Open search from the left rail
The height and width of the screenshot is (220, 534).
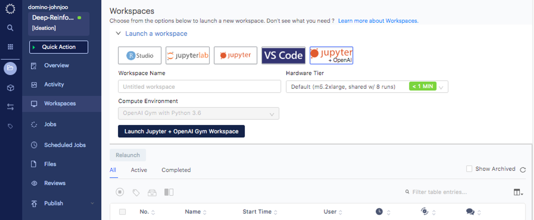tap(10, 28)
